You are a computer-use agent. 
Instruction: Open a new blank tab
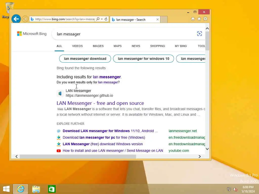click(x=164, y=19)
